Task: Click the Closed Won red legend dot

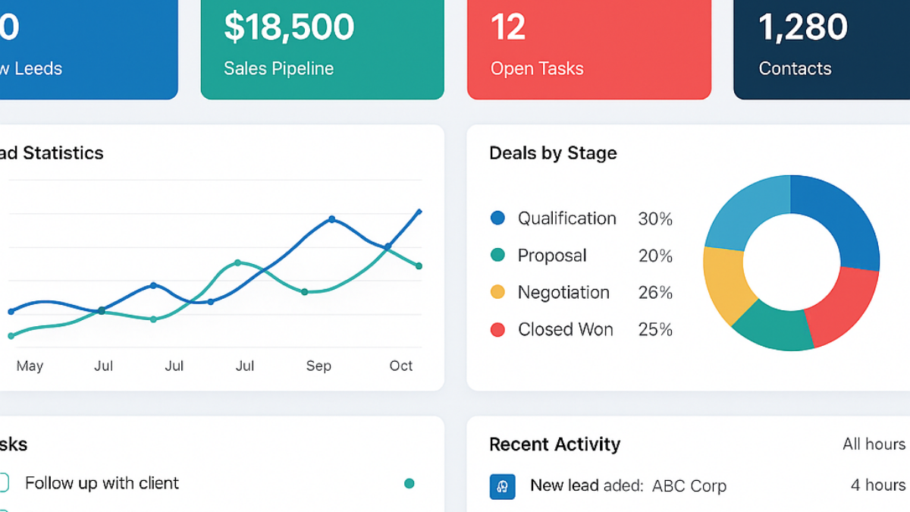Action: point(497,329)
